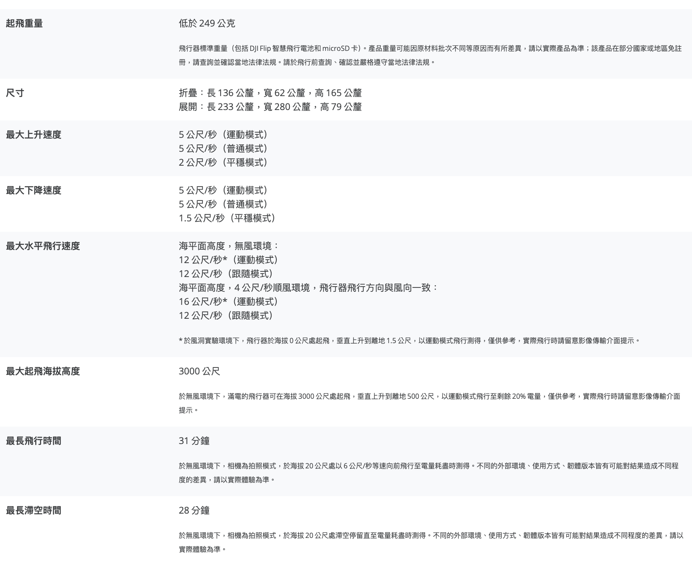Click the 最大下降速度 heading
Image resolution: width=692 pixels, height=561 pixels.
tap(34, 190)
